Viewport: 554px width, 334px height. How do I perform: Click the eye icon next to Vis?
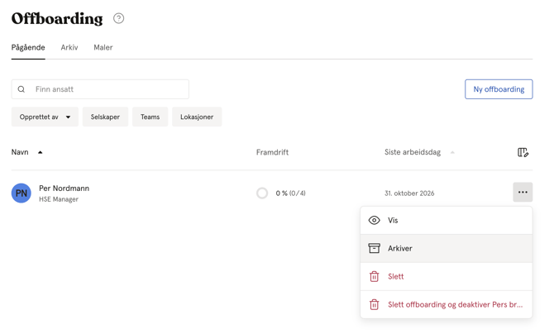coord(375,220)
